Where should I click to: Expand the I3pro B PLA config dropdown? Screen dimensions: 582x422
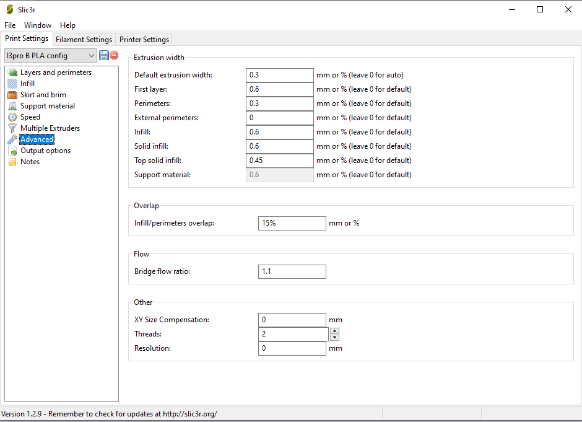(50, 56)
